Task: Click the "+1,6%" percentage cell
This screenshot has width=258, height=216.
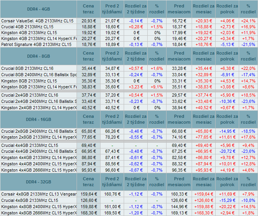Action: tap(157, 68)
